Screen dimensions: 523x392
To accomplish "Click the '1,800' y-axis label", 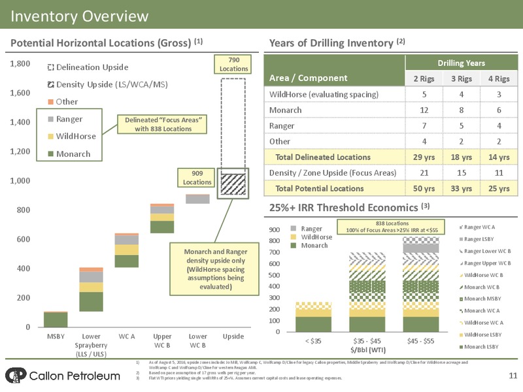I will pyautogui.click(x=20, y=63).
